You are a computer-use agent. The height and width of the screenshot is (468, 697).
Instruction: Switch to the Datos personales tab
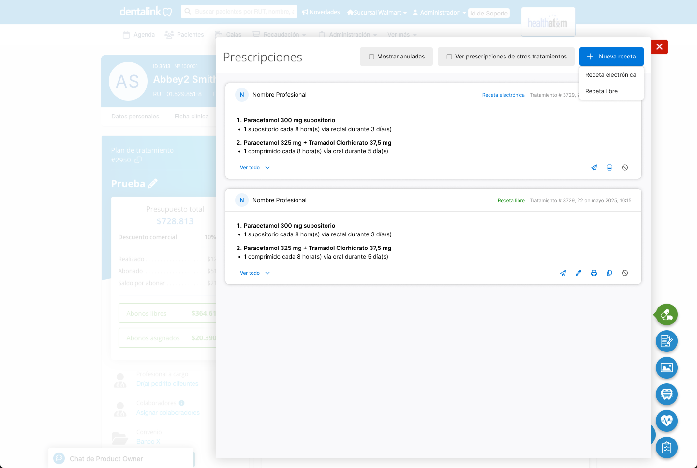click(x=135, y=117)
